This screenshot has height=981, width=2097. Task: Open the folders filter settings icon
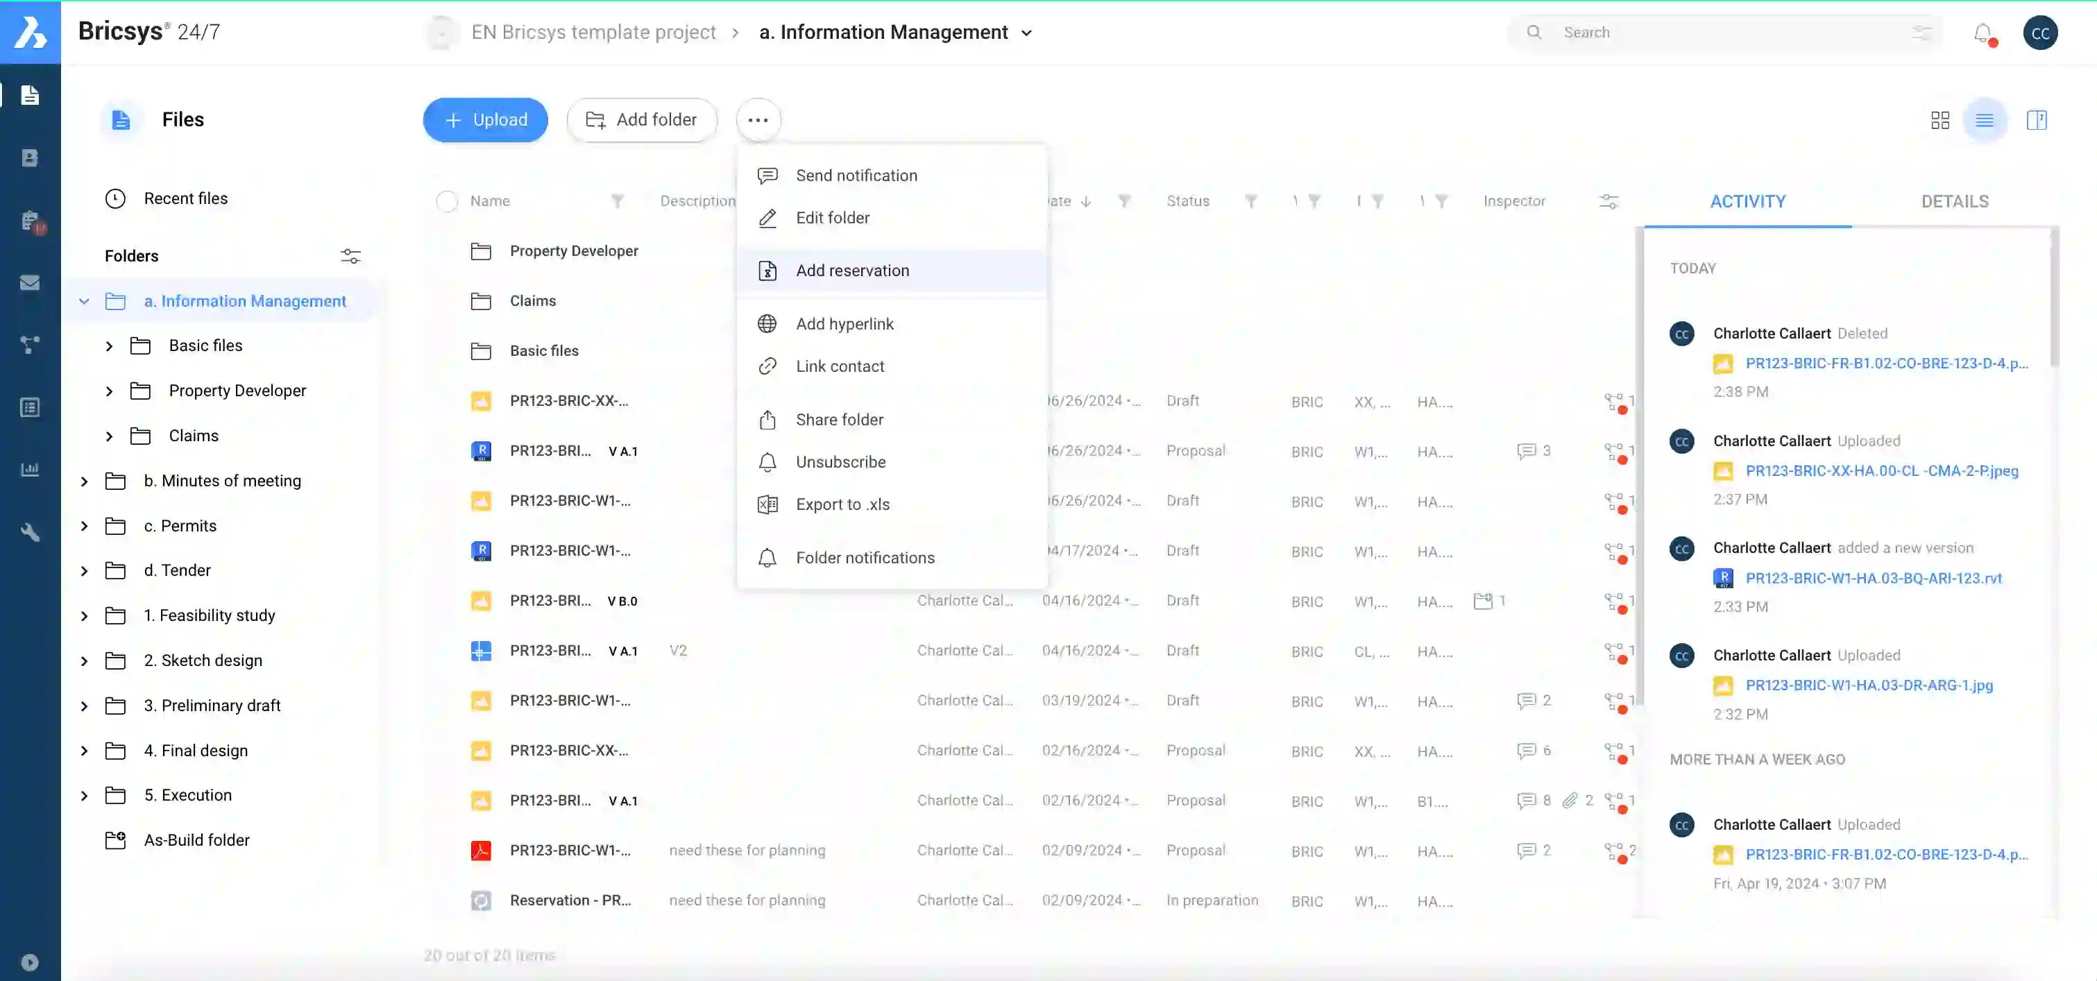pyautogui.click(x=350, y=255)
